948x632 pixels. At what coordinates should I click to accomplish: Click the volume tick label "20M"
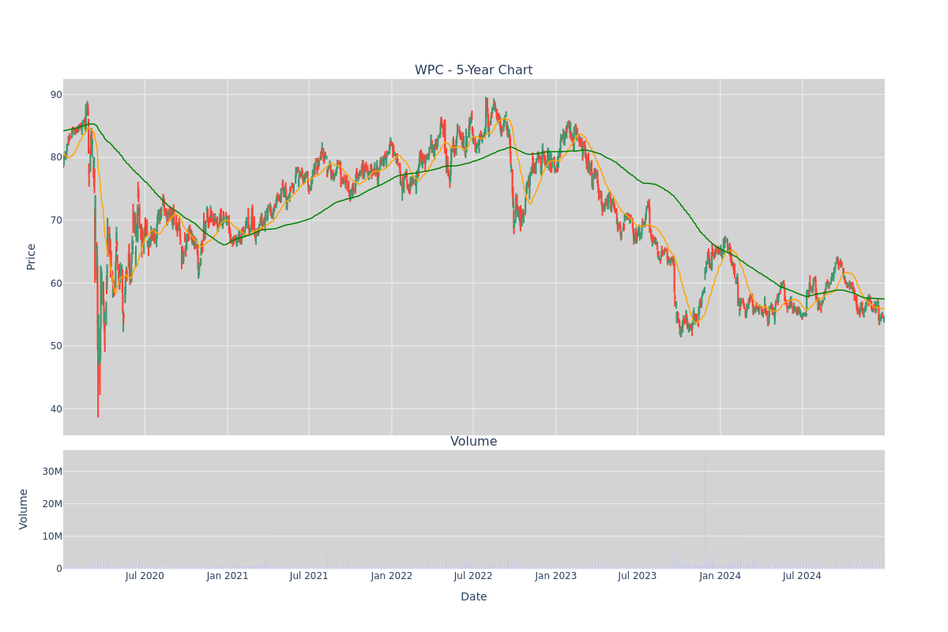point(52,504)
